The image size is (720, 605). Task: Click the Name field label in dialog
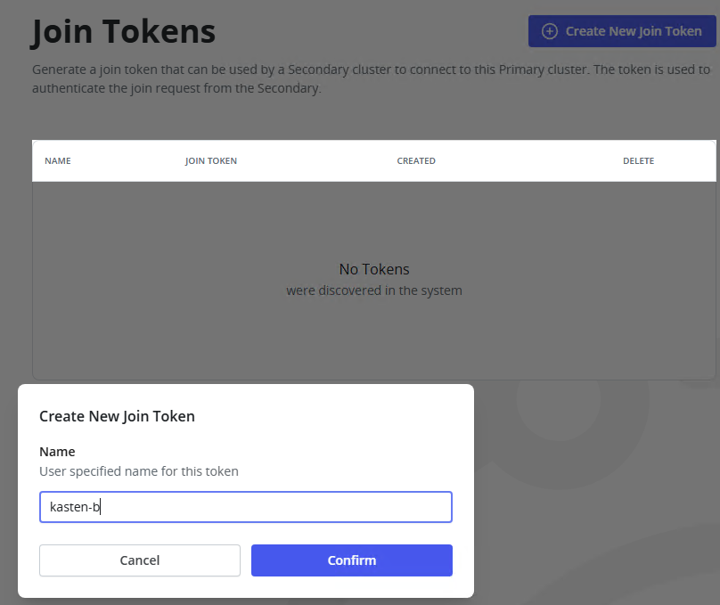pos(57,452)
